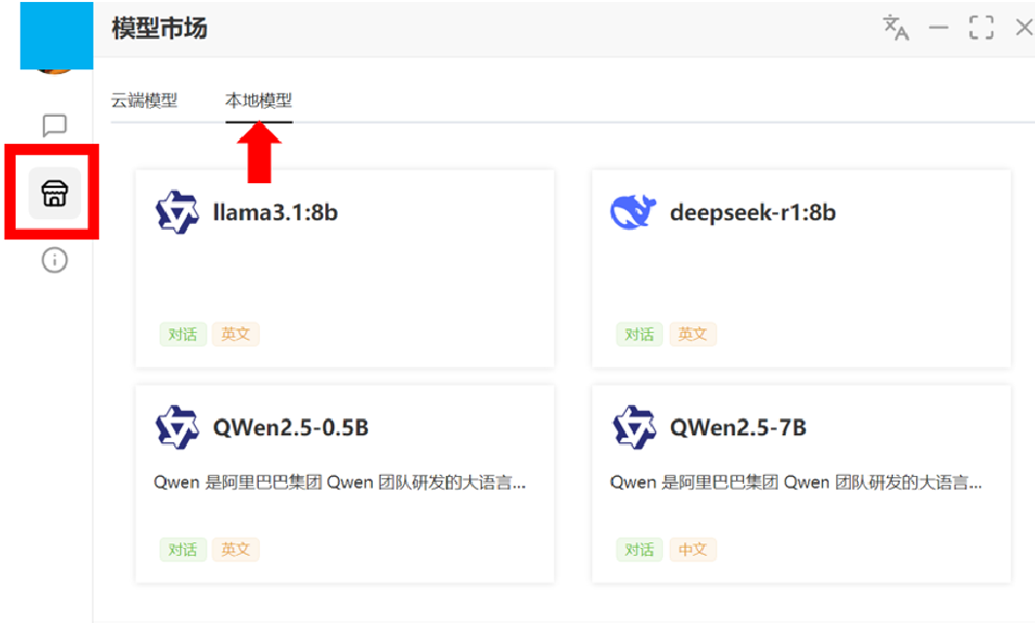Click the 中文 tag on QWen2.5-7B
Screen dimensions: 1035x623
692,549
